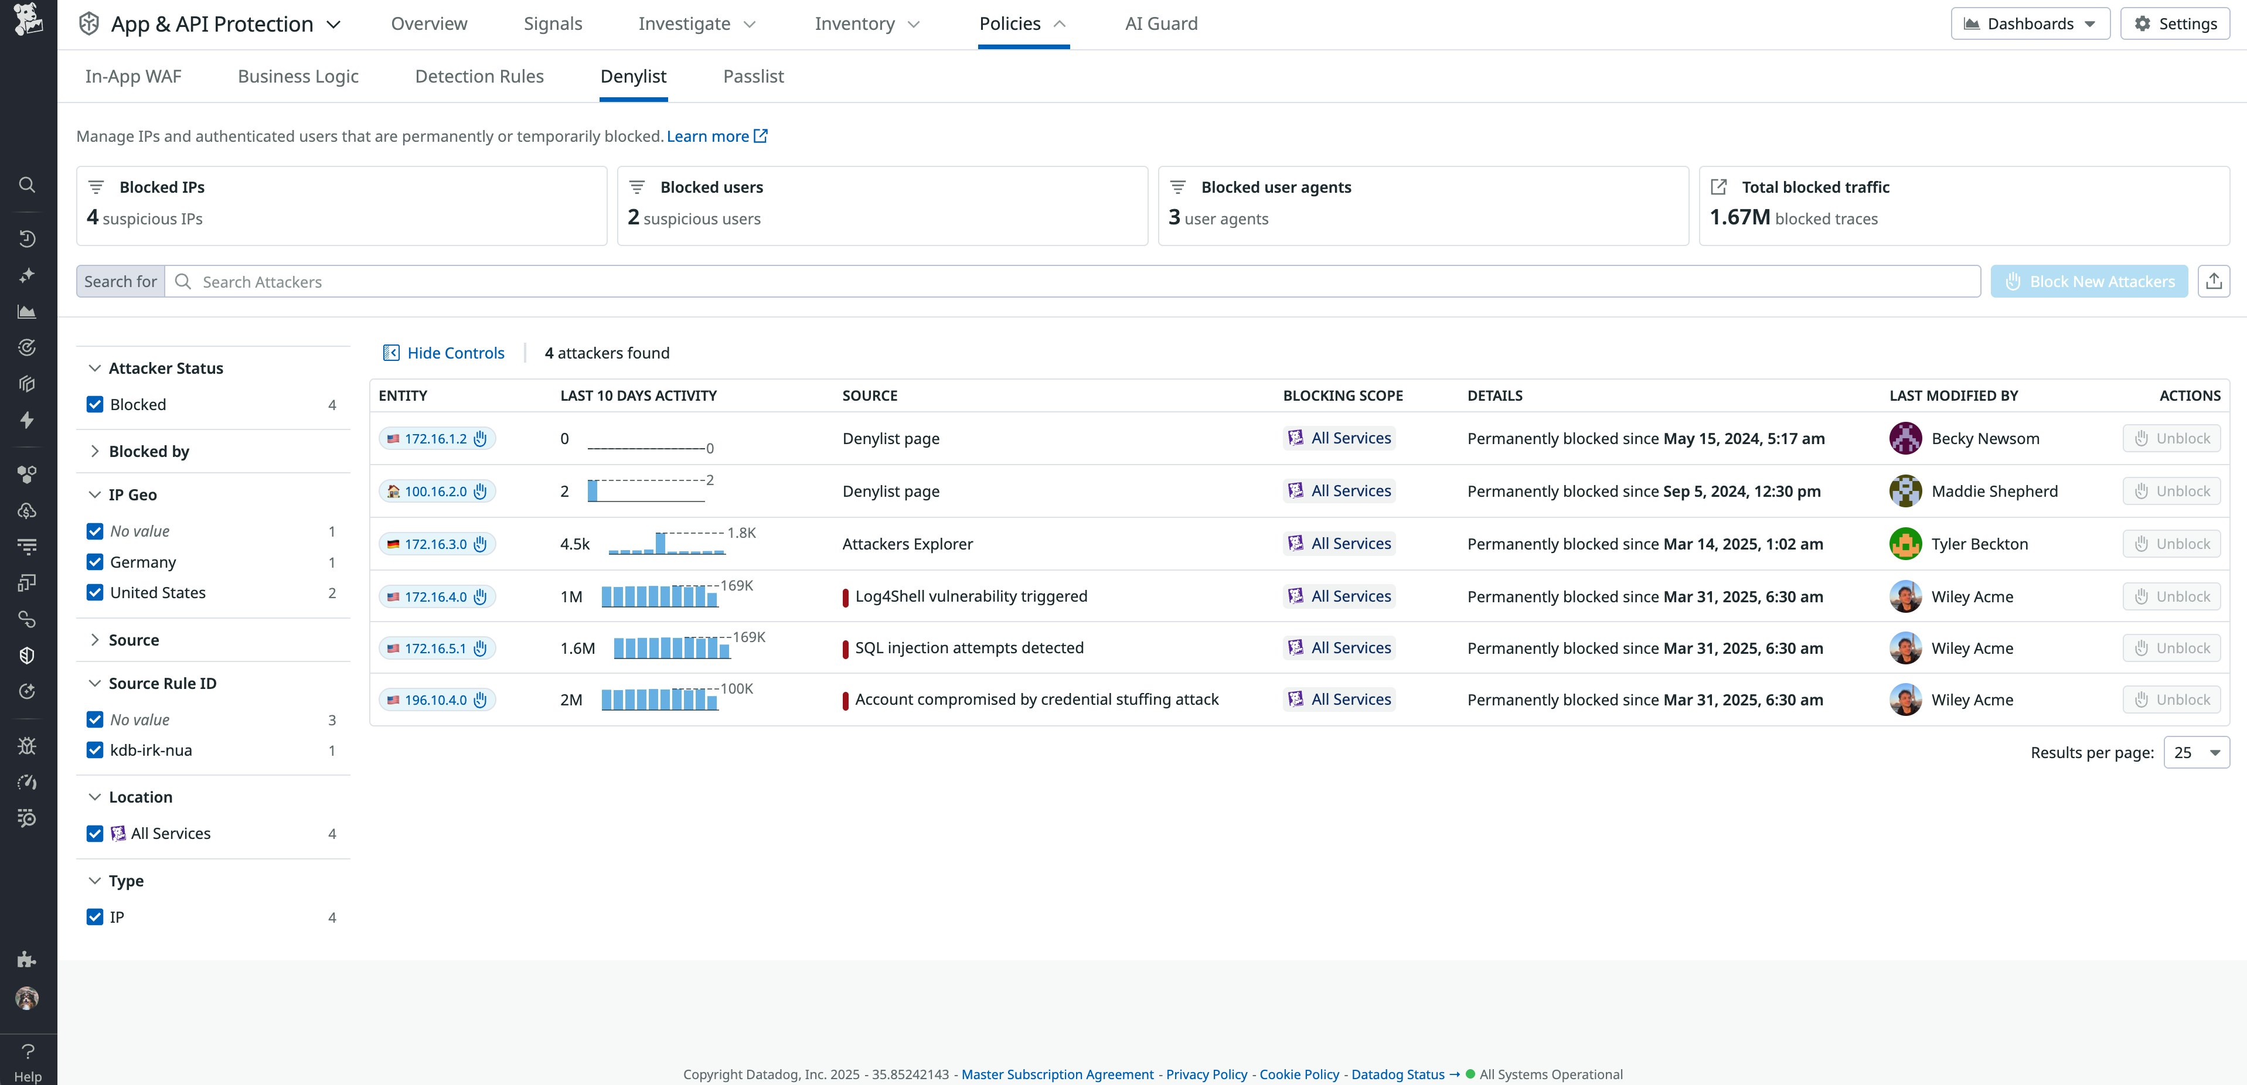
Task: Open the Inventory menu in the top bar
Action: click(x=865, y=23)
